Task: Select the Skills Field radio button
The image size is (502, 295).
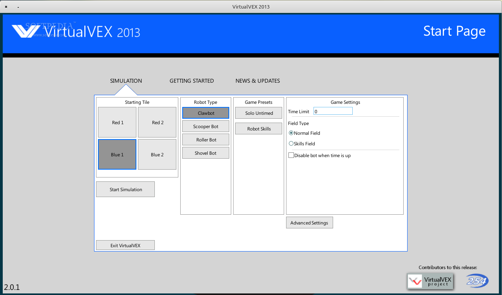Action: 291,143
